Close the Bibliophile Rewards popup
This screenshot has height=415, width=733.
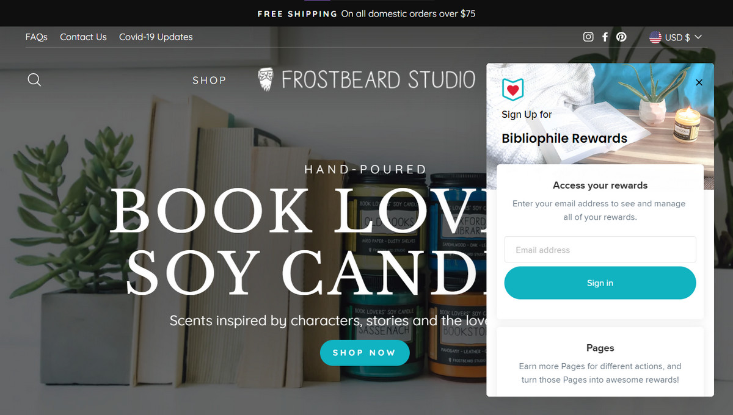699,82
